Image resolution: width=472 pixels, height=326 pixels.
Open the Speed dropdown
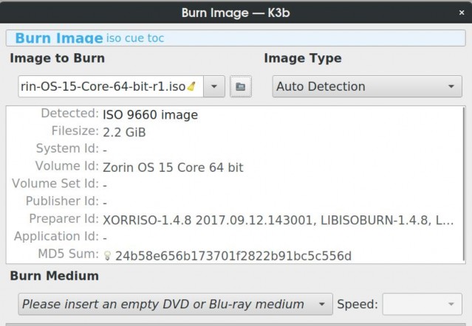[422, 304]
